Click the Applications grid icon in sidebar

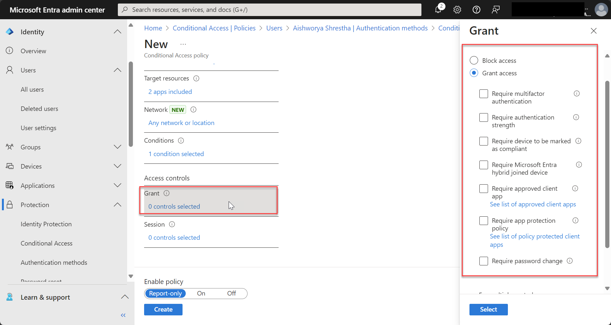pos(10,185)
